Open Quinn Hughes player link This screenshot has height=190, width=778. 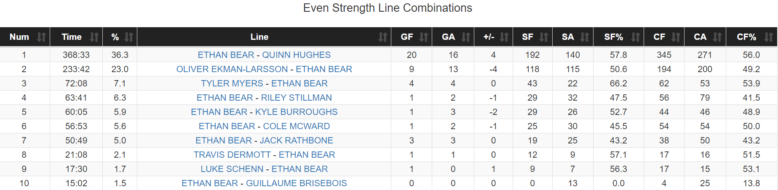tap(296, 55)
